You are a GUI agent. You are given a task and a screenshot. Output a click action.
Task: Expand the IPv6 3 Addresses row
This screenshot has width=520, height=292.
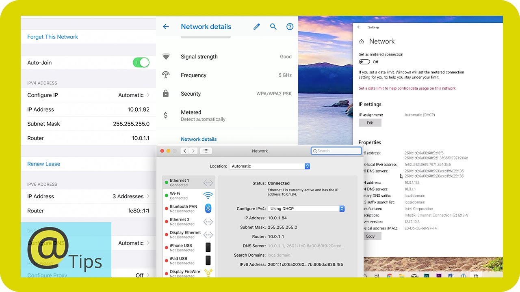click(89, 196)
